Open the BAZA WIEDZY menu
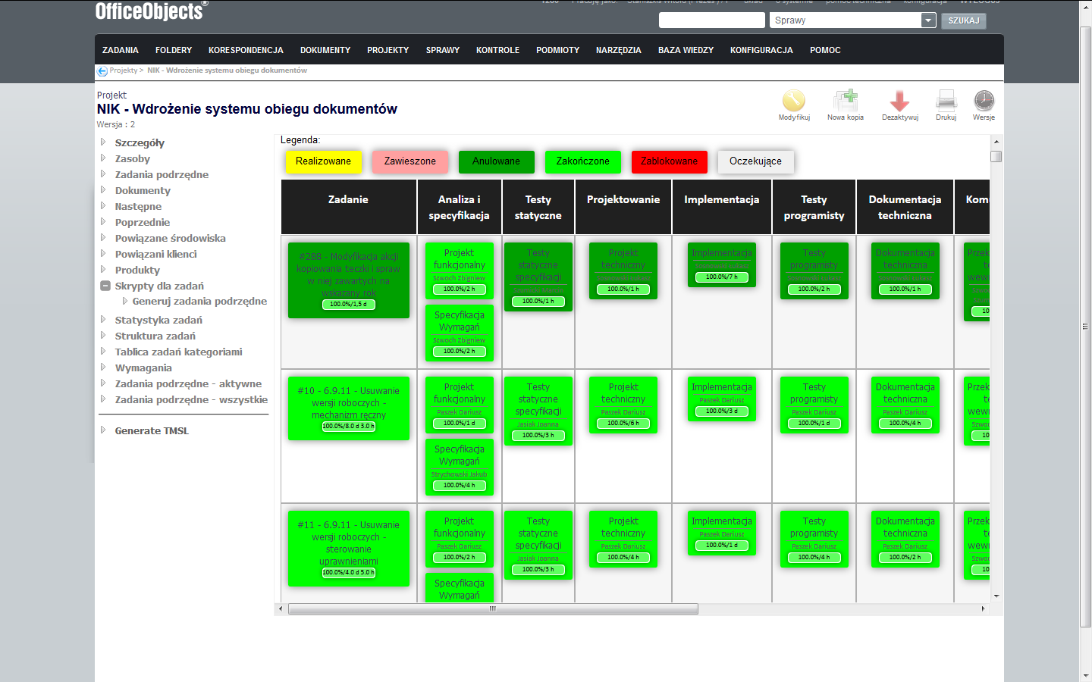 click(x=686, y=50)
